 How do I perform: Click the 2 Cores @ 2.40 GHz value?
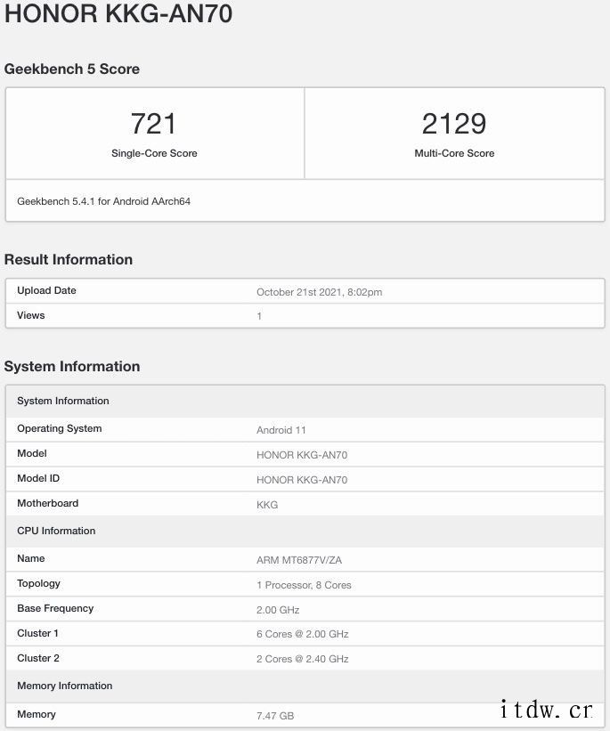tap(302, 659)
